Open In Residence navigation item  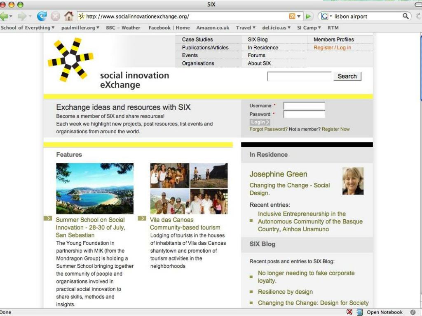pyautogui.click(x=263, y=48)
